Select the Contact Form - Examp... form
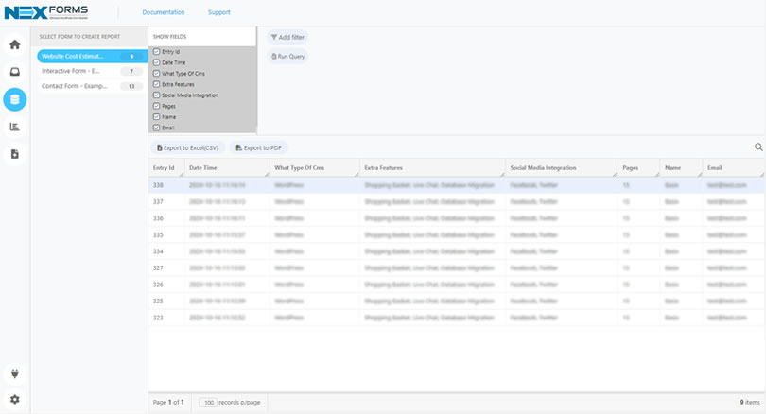 92,86
